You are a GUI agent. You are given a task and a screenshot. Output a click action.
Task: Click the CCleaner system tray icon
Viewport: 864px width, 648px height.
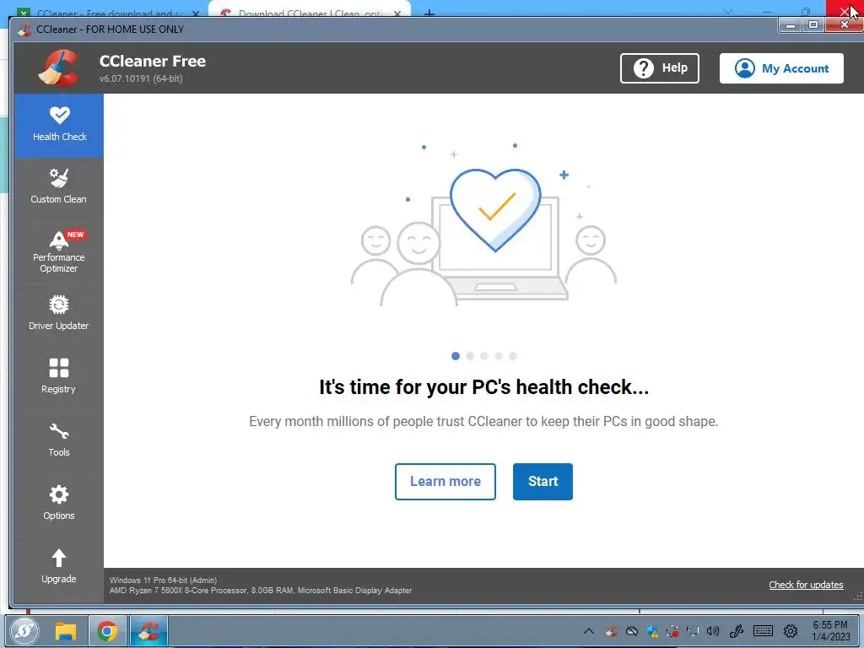[x=611, y=631]
